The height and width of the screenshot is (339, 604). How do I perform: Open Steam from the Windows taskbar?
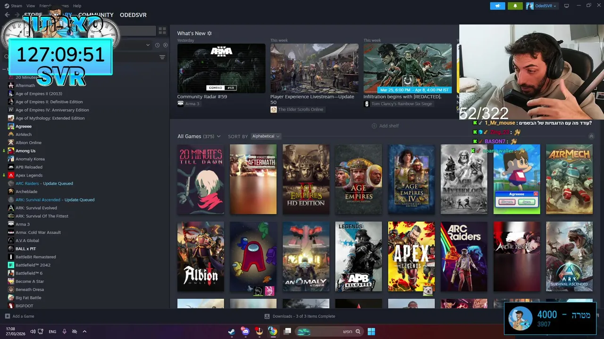click(x=231, y=331)
